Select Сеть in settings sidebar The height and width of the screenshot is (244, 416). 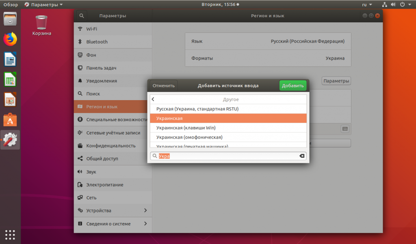113,197
